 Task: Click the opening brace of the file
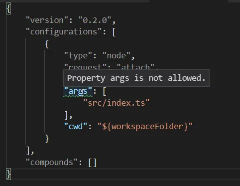point(8,9)
